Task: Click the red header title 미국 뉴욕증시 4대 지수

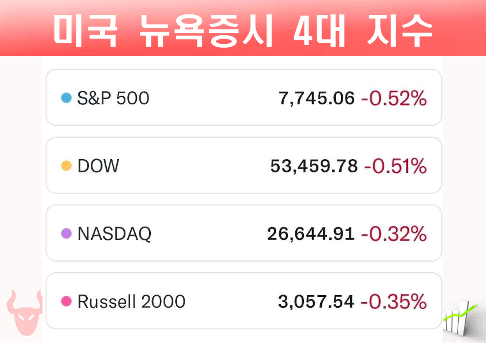Action: coord(243,31)
